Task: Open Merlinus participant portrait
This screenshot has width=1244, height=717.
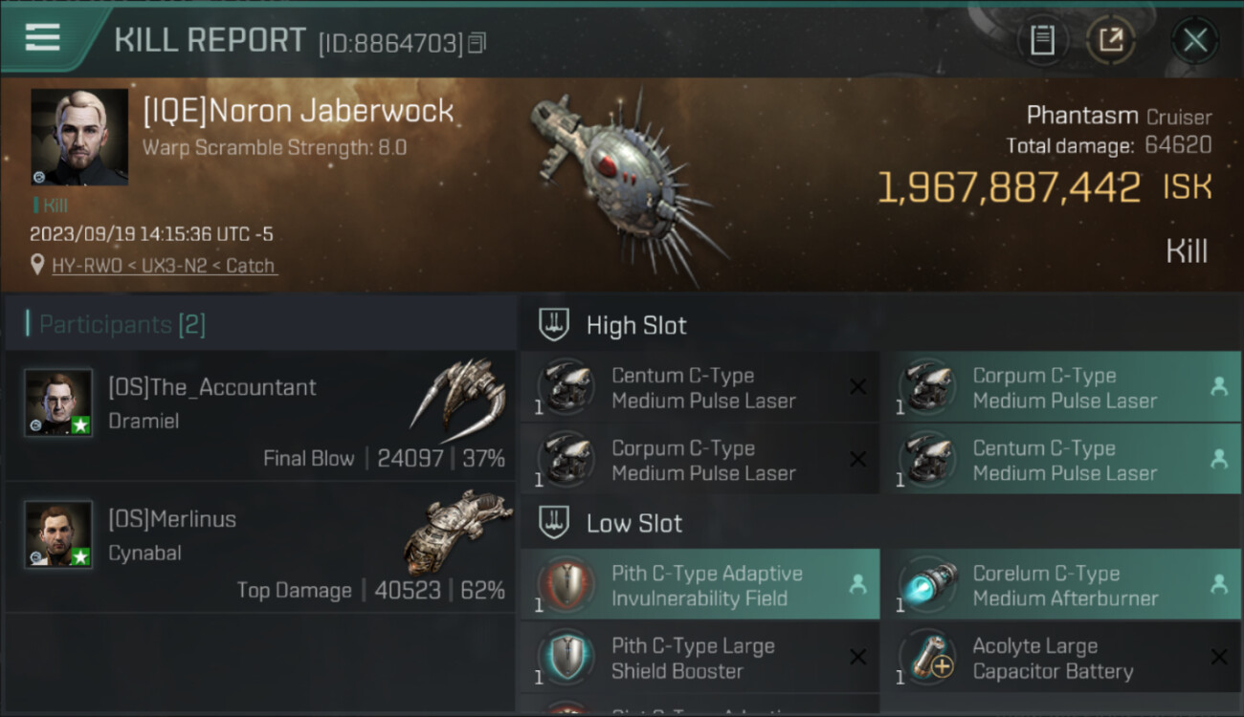Action: (58, 533)
